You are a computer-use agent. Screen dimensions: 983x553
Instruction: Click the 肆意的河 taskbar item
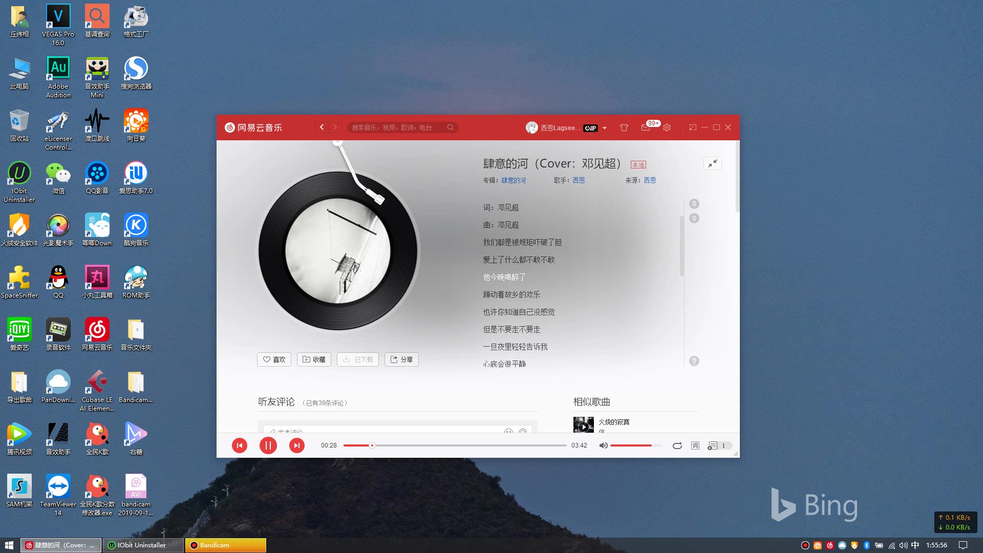[60, 545]
